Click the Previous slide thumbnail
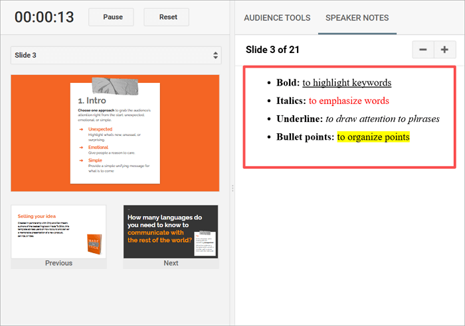The image size is (465, 326). pyautogui.click(x=58, y=231)
